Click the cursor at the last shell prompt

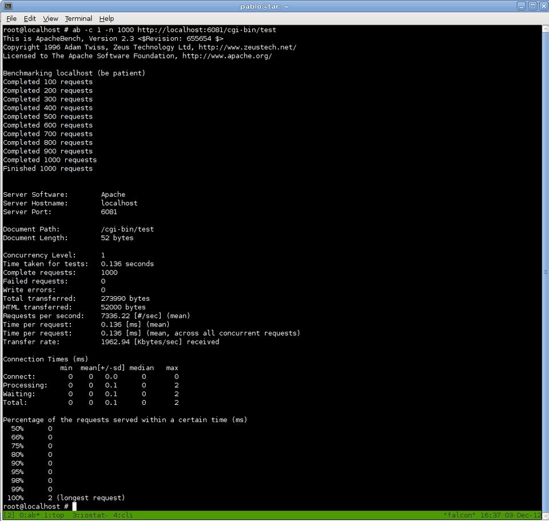pyautogui.click(x=74, y=507)
